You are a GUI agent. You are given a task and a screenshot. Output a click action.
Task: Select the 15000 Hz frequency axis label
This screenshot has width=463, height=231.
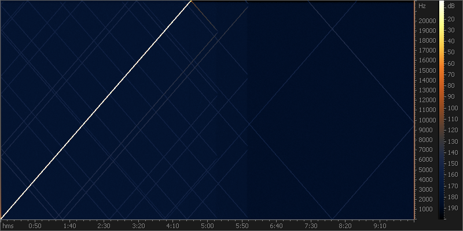(x=427, y=70)
